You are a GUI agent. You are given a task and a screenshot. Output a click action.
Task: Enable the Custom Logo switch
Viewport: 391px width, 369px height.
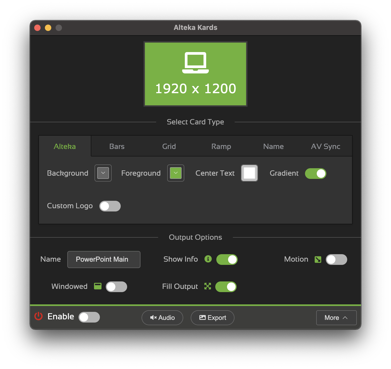(x=110, y=206)
